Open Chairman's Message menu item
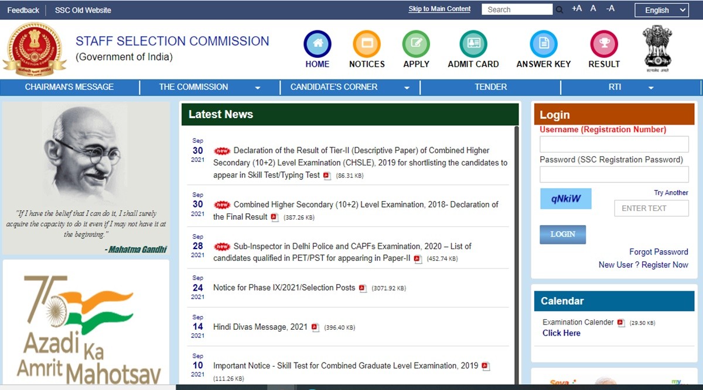703x390 pixels. 69,87
